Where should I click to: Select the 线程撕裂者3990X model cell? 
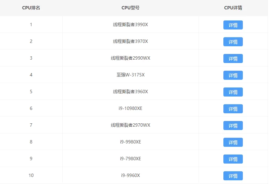[x=130, y=24]
